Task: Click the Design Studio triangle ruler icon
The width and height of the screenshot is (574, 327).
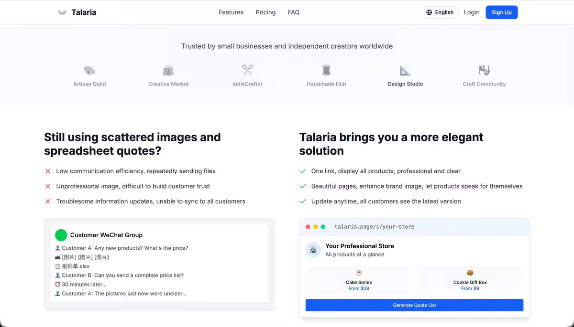Action: (x=405, y=71)
